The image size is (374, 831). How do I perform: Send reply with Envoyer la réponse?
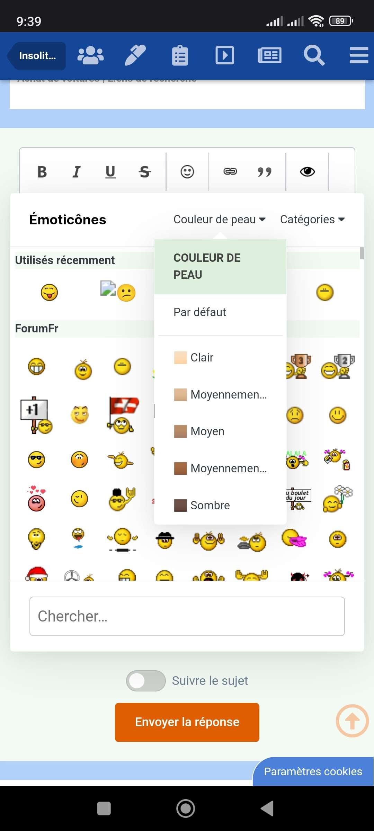pos(187,722)
